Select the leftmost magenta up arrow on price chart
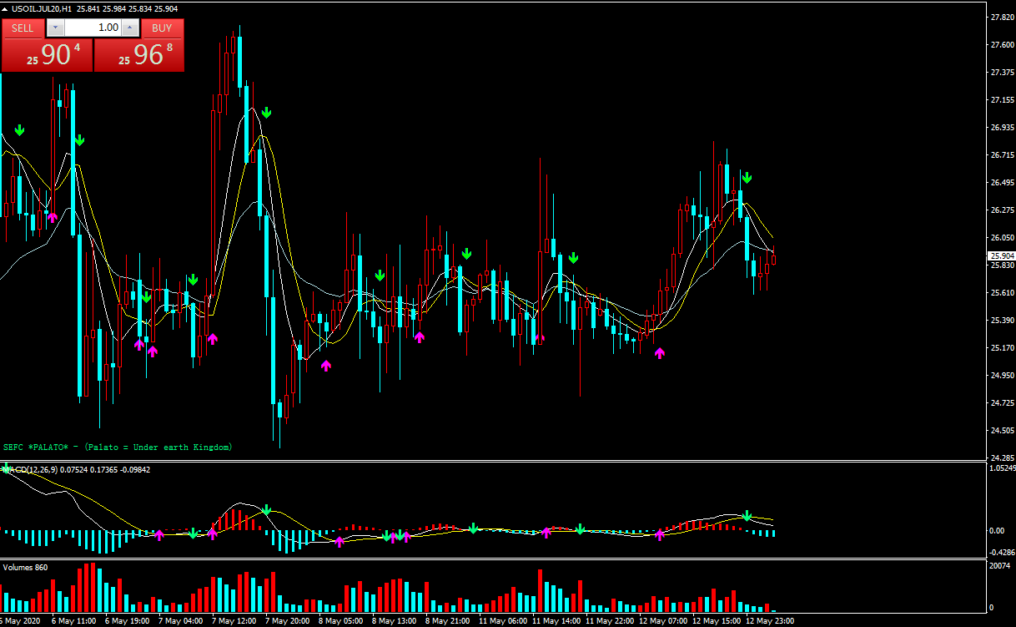This screenshot has height=627, width=1016. (x=53, y=217)
